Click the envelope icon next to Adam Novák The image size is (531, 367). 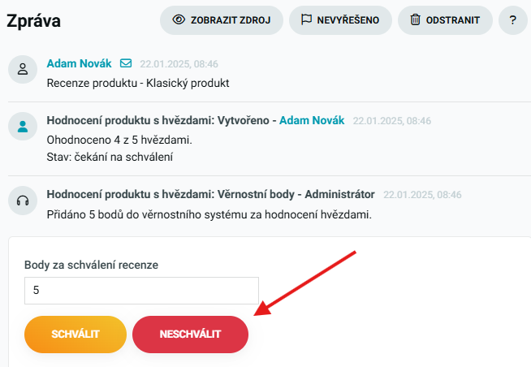(126, 63)
